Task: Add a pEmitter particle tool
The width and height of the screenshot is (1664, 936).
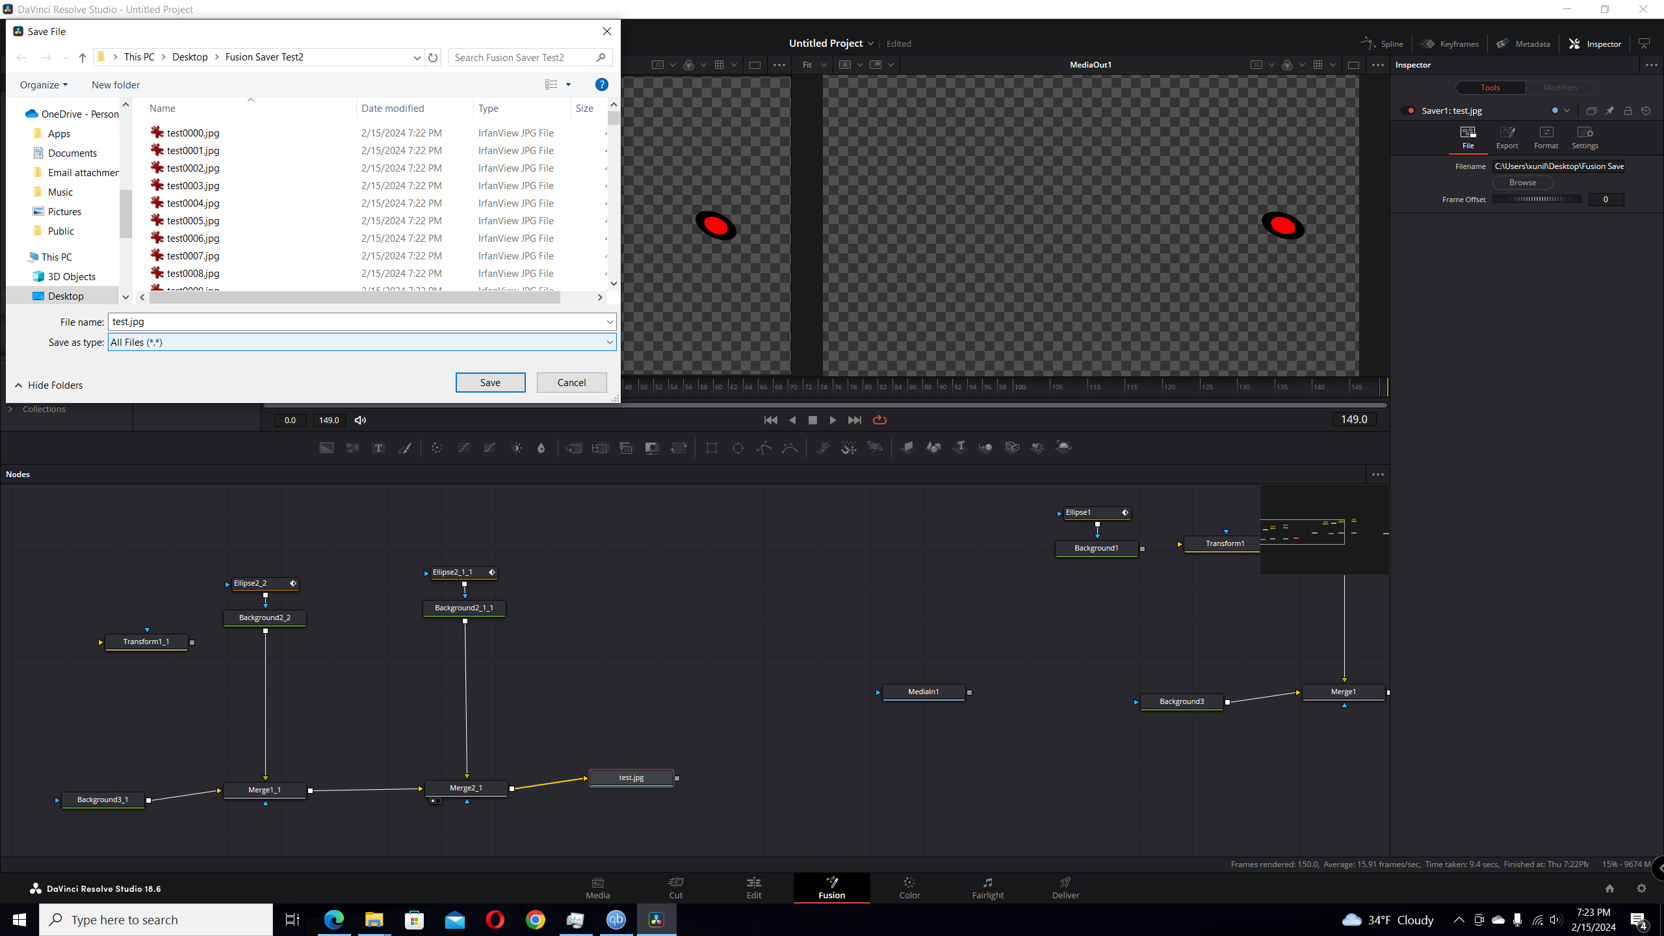Action: pos(823,448)
